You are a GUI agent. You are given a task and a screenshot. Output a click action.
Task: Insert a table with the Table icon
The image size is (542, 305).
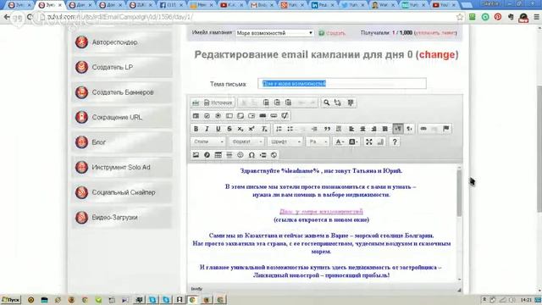coord(218,155)
